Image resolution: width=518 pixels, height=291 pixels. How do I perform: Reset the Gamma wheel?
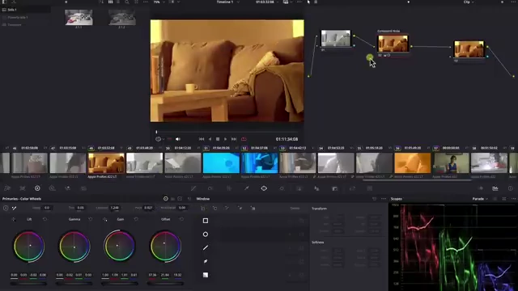coord(91,219)
